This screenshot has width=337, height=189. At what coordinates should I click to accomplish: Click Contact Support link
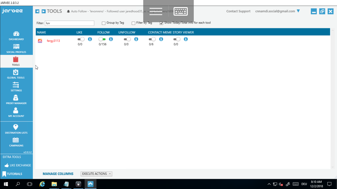[x=238, y=11]
